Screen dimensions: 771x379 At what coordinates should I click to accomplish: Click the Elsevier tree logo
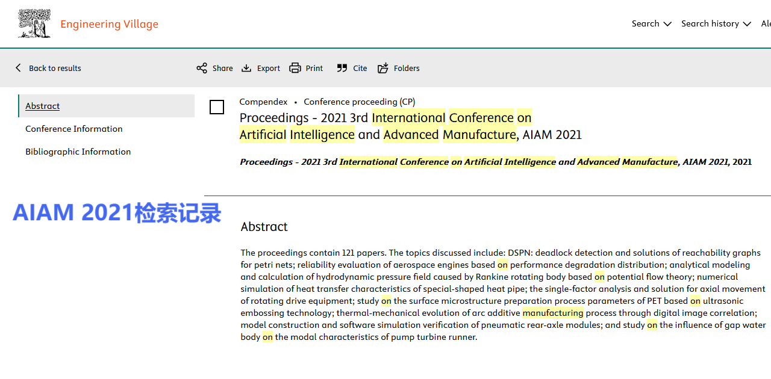point(34,24)
